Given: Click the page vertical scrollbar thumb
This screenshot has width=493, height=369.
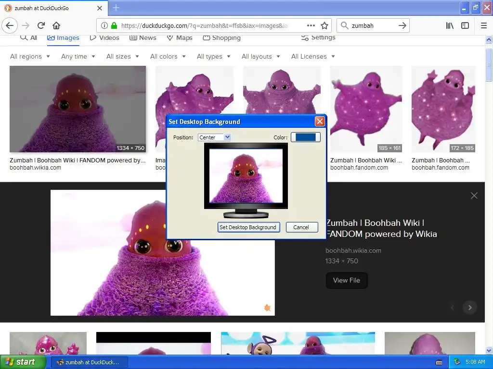Looking at the screenshot, I should 489,64.
